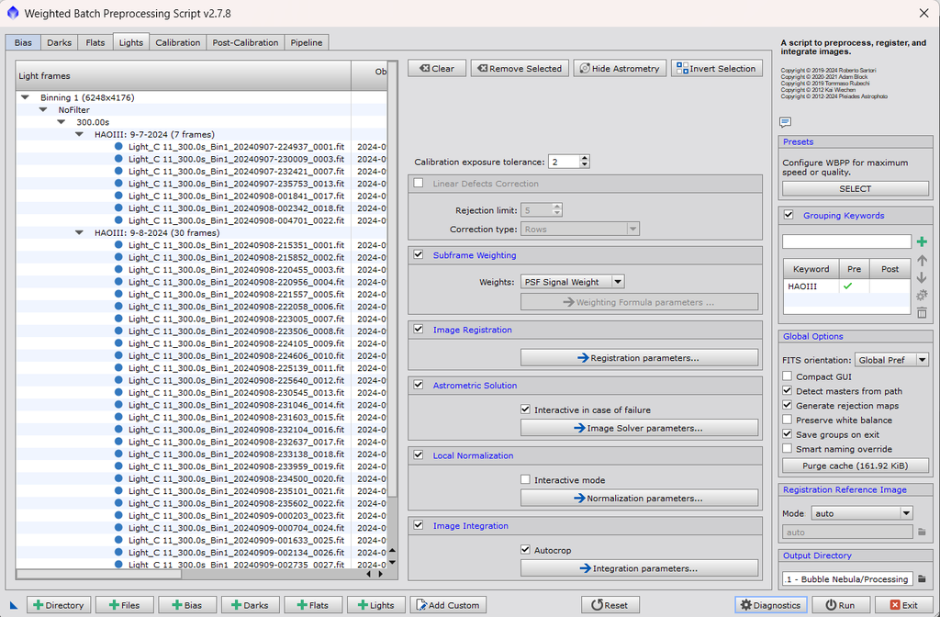Switch to the Bias tab
The height and width of the screenshot is (617, 940).
pyautogui.click(x=23, y=42)
